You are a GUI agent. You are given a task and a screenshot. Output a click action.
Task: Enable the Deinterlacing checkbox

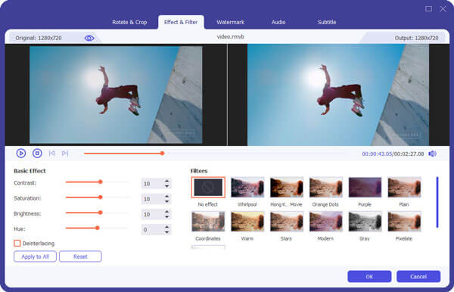click(x=17, y=243)
